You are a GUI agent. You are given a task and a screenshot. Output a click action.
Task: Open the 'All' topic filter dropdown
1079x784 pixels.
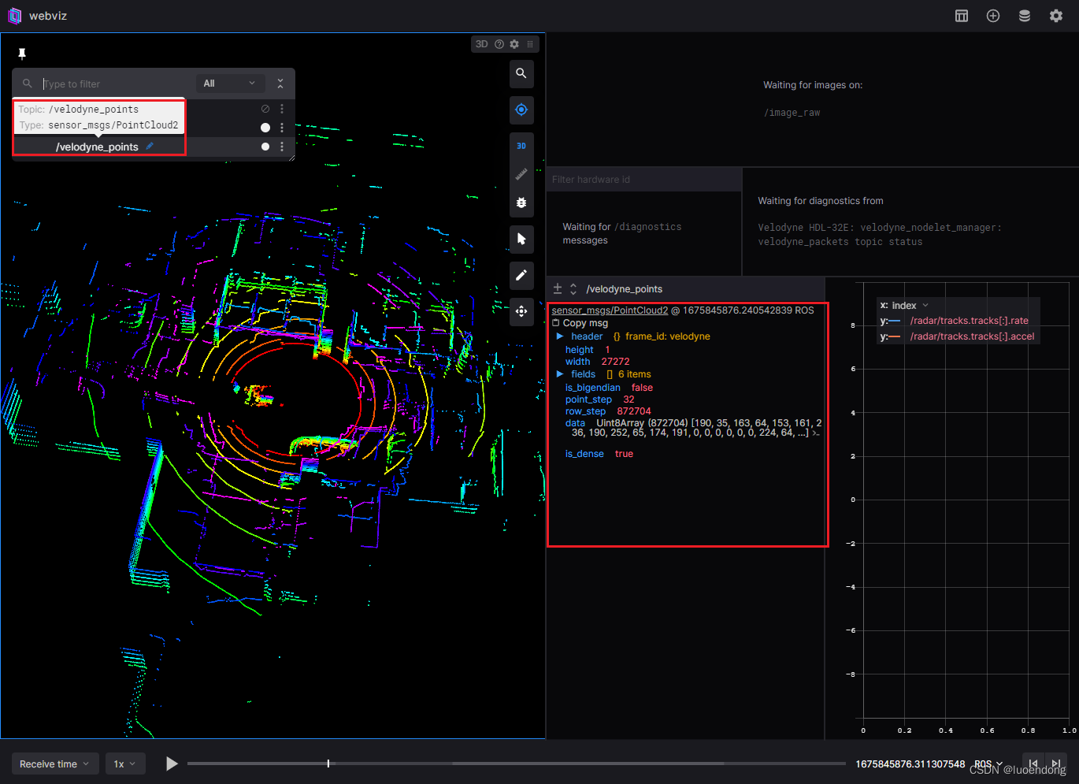pyautogui.click(x=229, y=84)
